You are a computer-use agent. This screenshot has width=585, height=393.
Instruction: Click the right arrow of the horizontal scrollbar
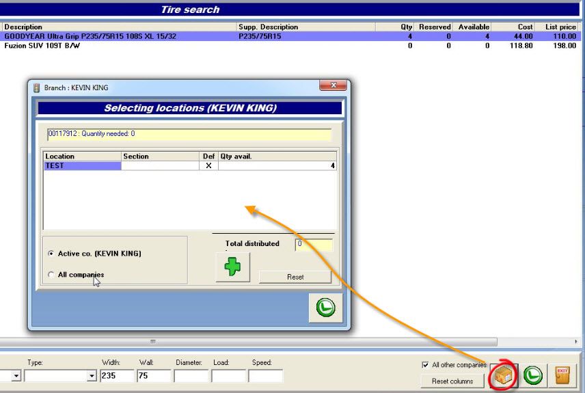tap(575, 342)
